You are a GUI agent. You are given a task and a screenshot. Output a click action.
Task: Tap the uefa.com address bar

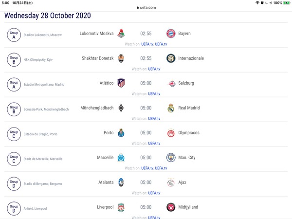point(146,8)
